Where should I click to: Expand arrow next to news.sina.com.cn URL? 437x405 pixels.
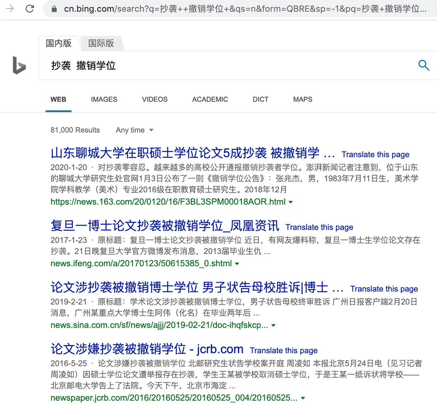(273, 326)
